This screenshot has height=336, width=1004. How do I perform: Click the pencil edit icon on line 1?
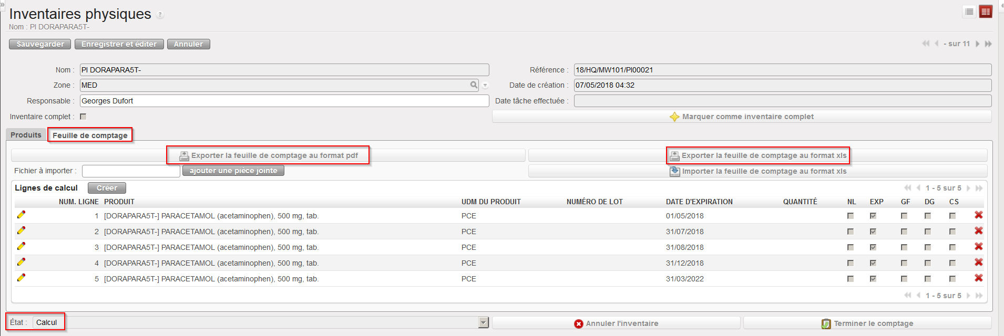[x=21, y=215]
